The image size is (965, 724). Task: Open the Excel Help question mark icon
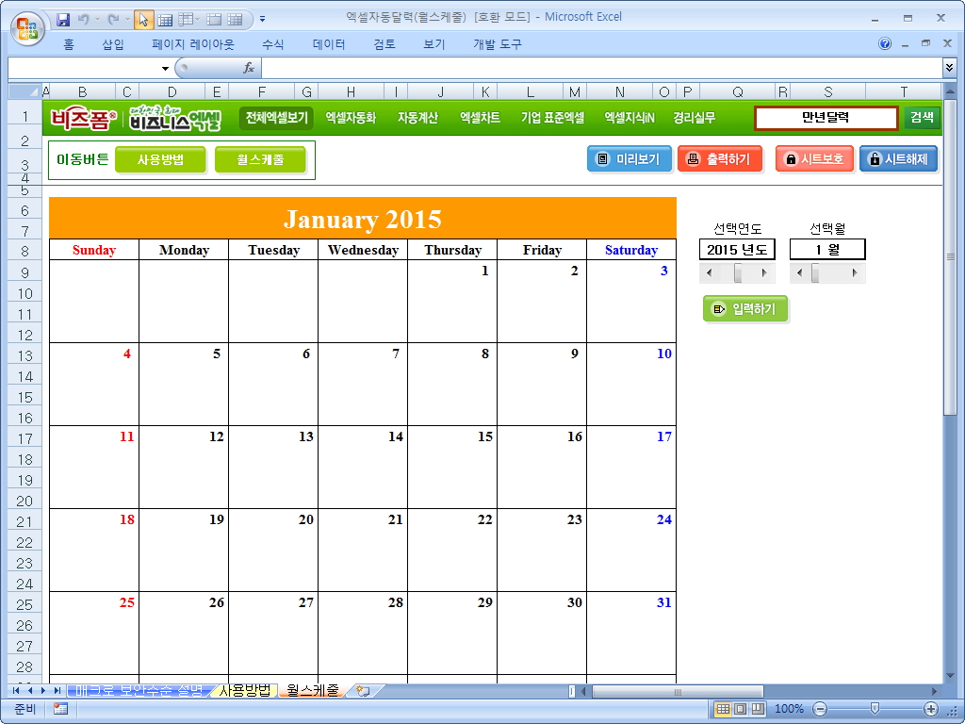(885, 43)
